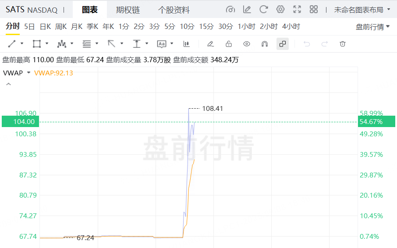This screenshot has height=248, width=397.
Task: Open the 个股资料 tab
Action: coord(174,10)
